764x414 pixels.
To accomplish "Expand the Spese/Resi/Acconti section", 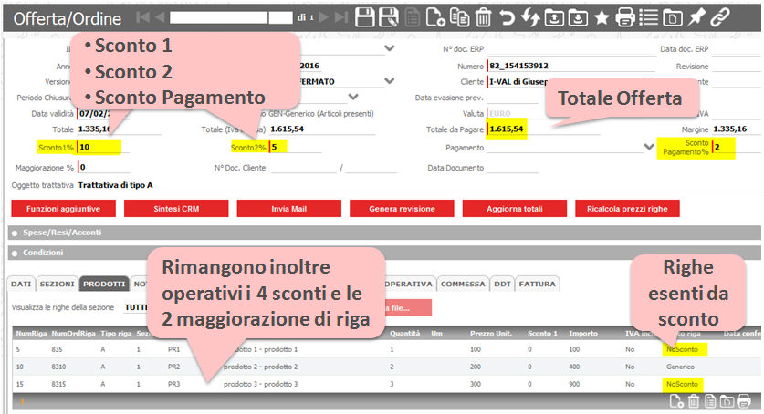I will (15, 233).
